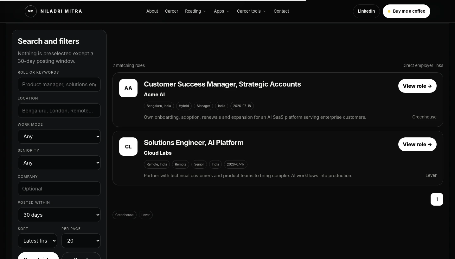Go to page 1 of results
Viewport: 455px width, 259px height.
click(437, 199)
